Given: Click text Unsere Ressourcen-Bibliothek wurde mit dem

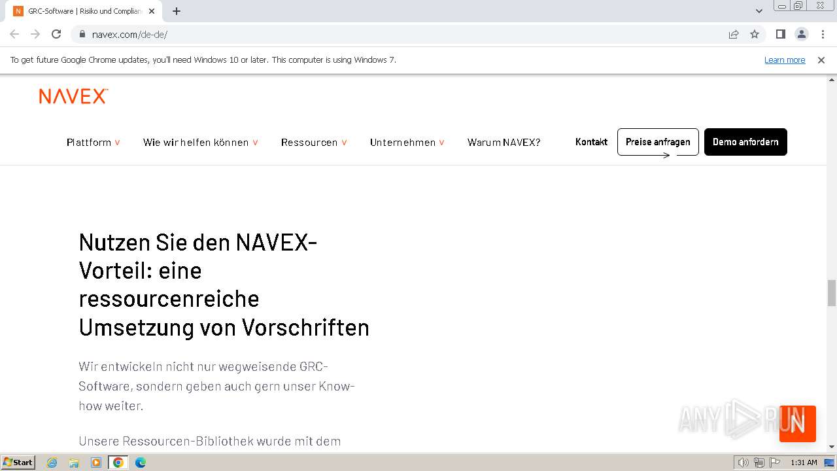Looking at the screenshot, I should (210, 441).
